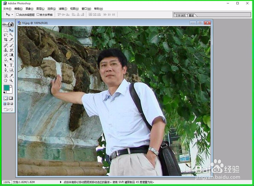Open Move tool preset picker arrow
Image resolution: width=254 pixels, height=186 pixels.
point(12,14)
